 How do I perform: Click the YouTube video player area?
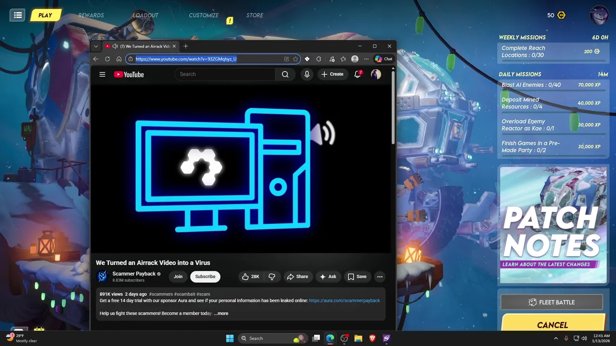click(241, 168)
